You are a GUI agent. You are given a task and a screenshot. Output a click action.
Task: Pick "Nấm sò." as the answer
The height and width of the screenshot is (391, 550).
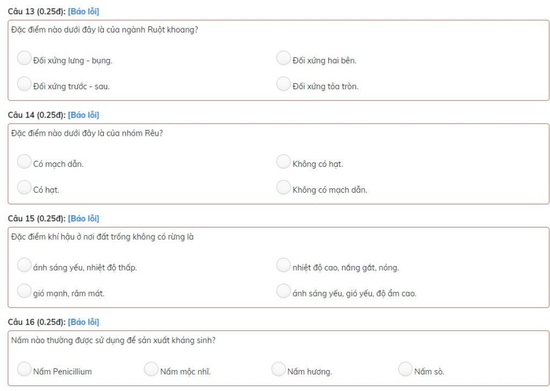tap(406, 369)
